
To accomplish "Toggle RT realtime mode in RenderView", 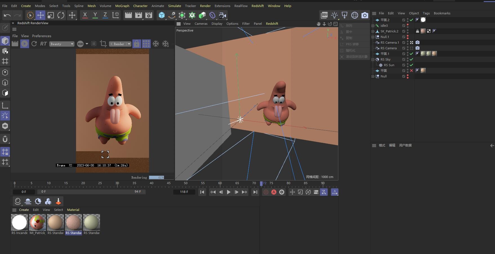I will [43, 44].
